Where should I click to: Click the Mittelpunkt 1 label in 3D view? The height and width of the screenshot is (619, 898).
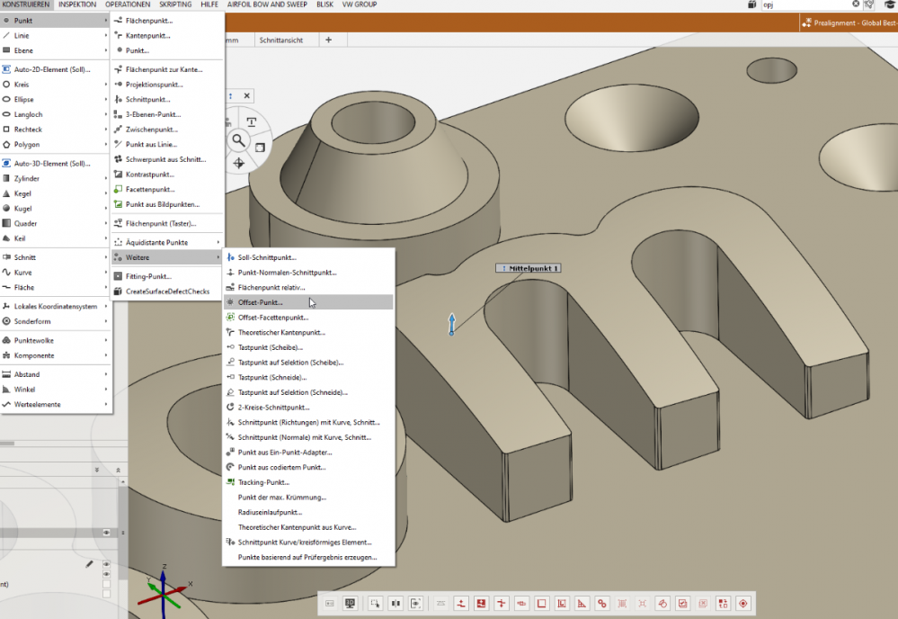(529, 268)
